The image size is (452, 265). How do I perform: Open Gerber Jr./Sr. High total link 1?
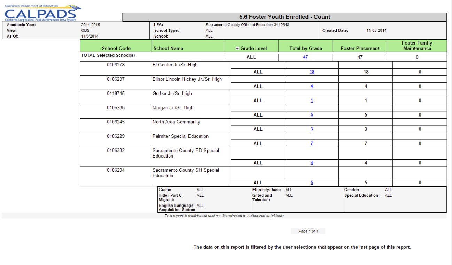coord(312,101)
